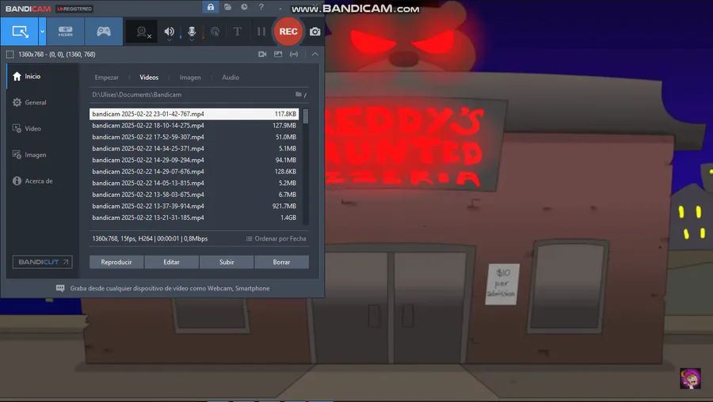Select bandicam 2025-02-22 14-29-09-294.mp4
The image size is (713, 402).
point(194,160)
